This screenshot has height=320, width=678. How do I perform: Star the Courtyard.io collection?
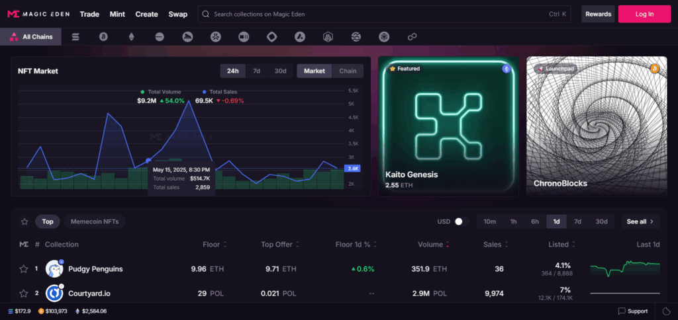pyautogui.click(x=24, y=293)
